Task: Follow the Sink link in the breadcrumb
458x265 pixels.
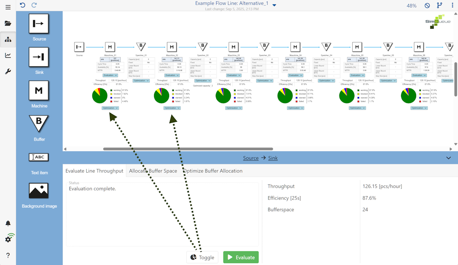Action: (x=273, y=158)
